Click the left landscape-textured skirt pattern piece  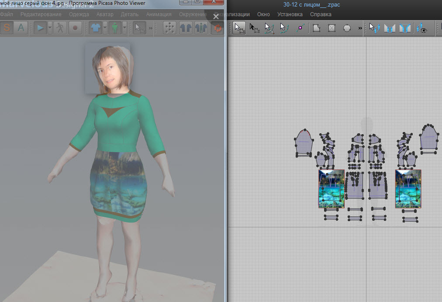point(331,189)
